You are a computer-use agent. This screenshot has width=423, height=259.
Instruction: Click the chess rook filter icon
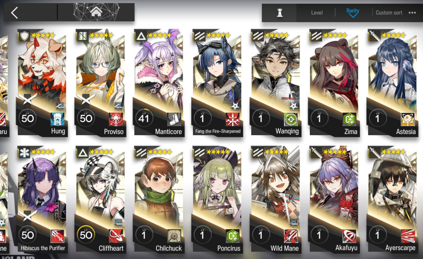[280, 13]
